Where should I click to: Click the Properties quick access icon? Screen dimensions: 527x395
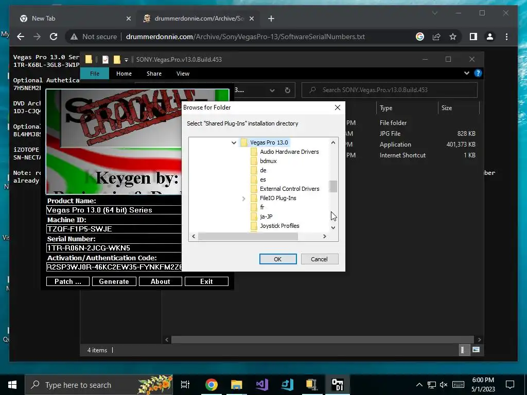click(105, 60)
